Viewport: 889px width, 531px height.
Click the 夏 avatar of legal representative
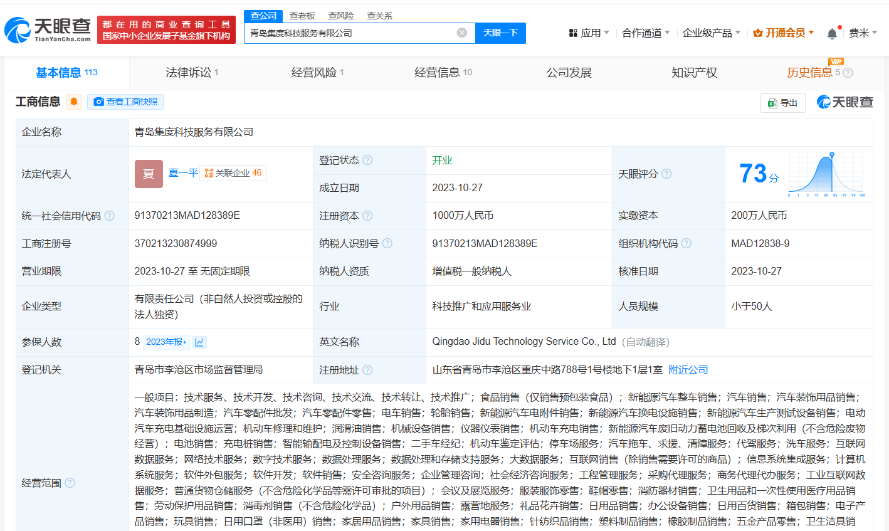(149, 174)
